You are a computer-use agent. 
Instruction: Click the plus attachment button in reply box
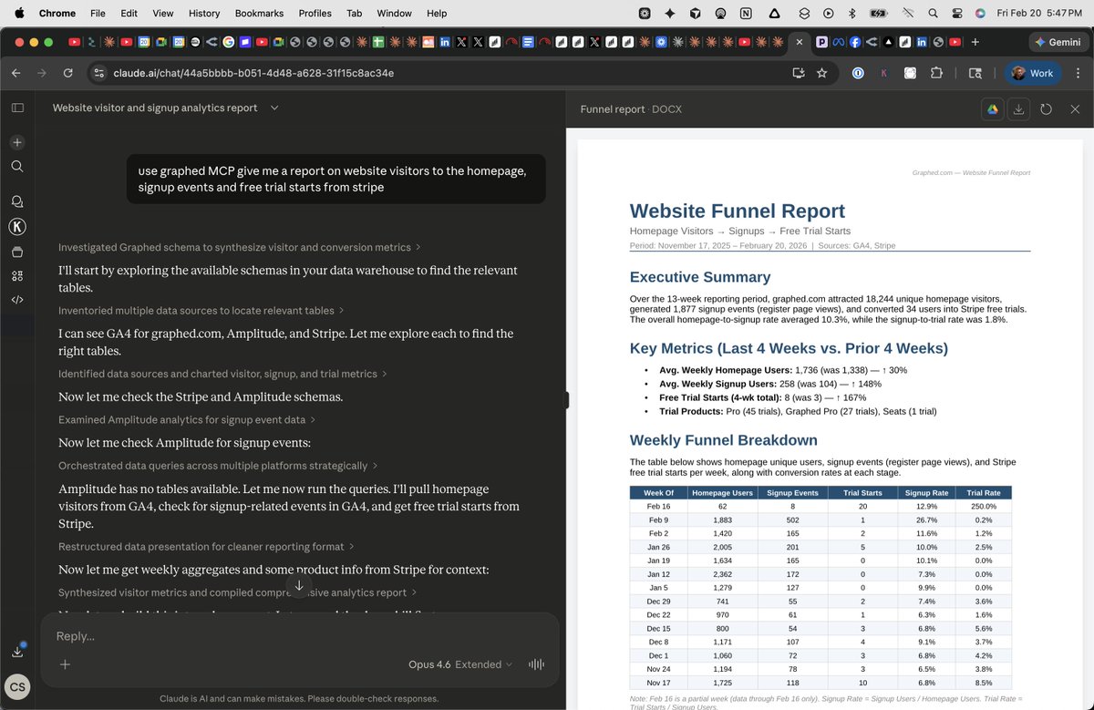pyautogui.click(x=65, y=664)
